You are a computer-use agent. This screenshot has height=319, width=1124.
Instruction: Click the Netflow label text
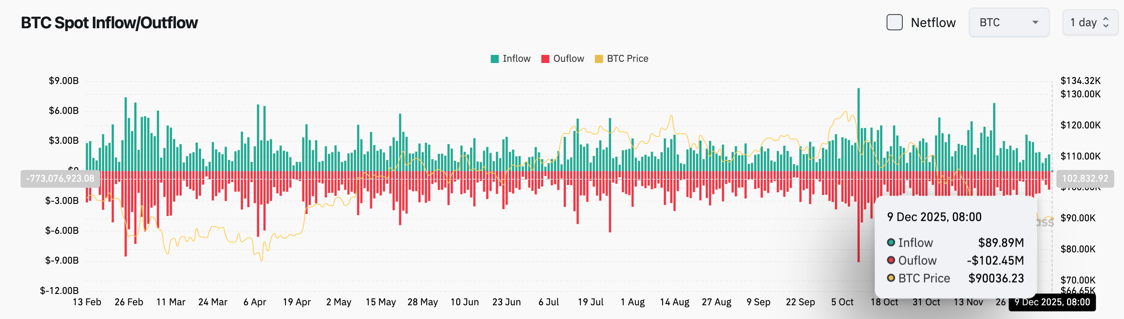[933, 23]
